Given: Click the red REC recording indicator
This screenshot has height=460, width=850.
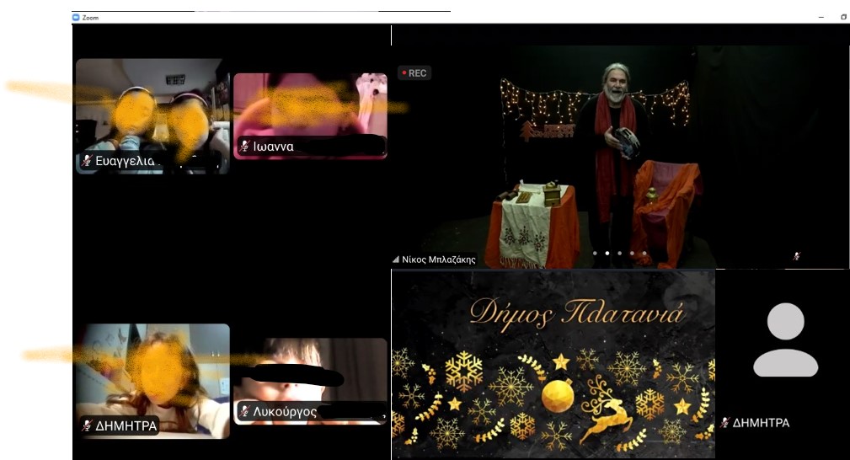Looking at the screenshot, I should 414,73.
